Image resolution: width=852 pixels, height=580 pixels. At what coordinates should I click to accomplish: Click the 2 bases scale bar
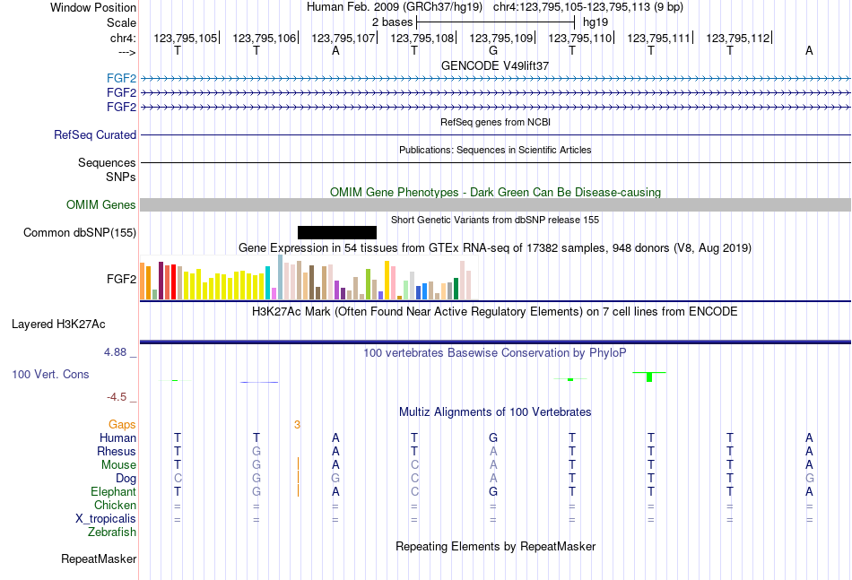click(x=495, y=22)
